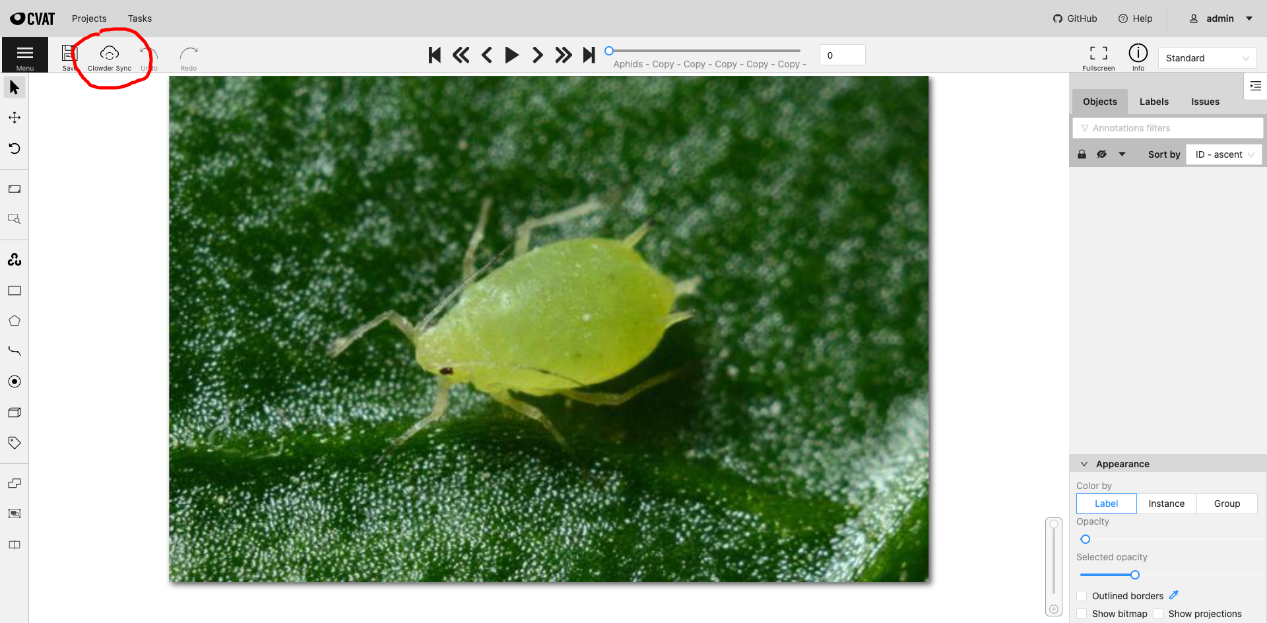Screen dimensions: 1267x623
Task: Click the Split track tool
Action: tap(15, 544)
